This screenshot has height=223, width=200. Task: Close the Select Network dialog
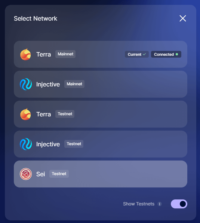183,18
